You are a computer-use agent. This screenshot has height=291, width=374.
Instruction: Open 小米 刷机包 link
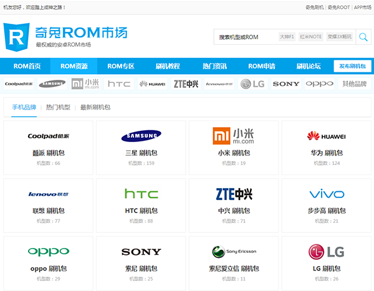tap(234, 153)
